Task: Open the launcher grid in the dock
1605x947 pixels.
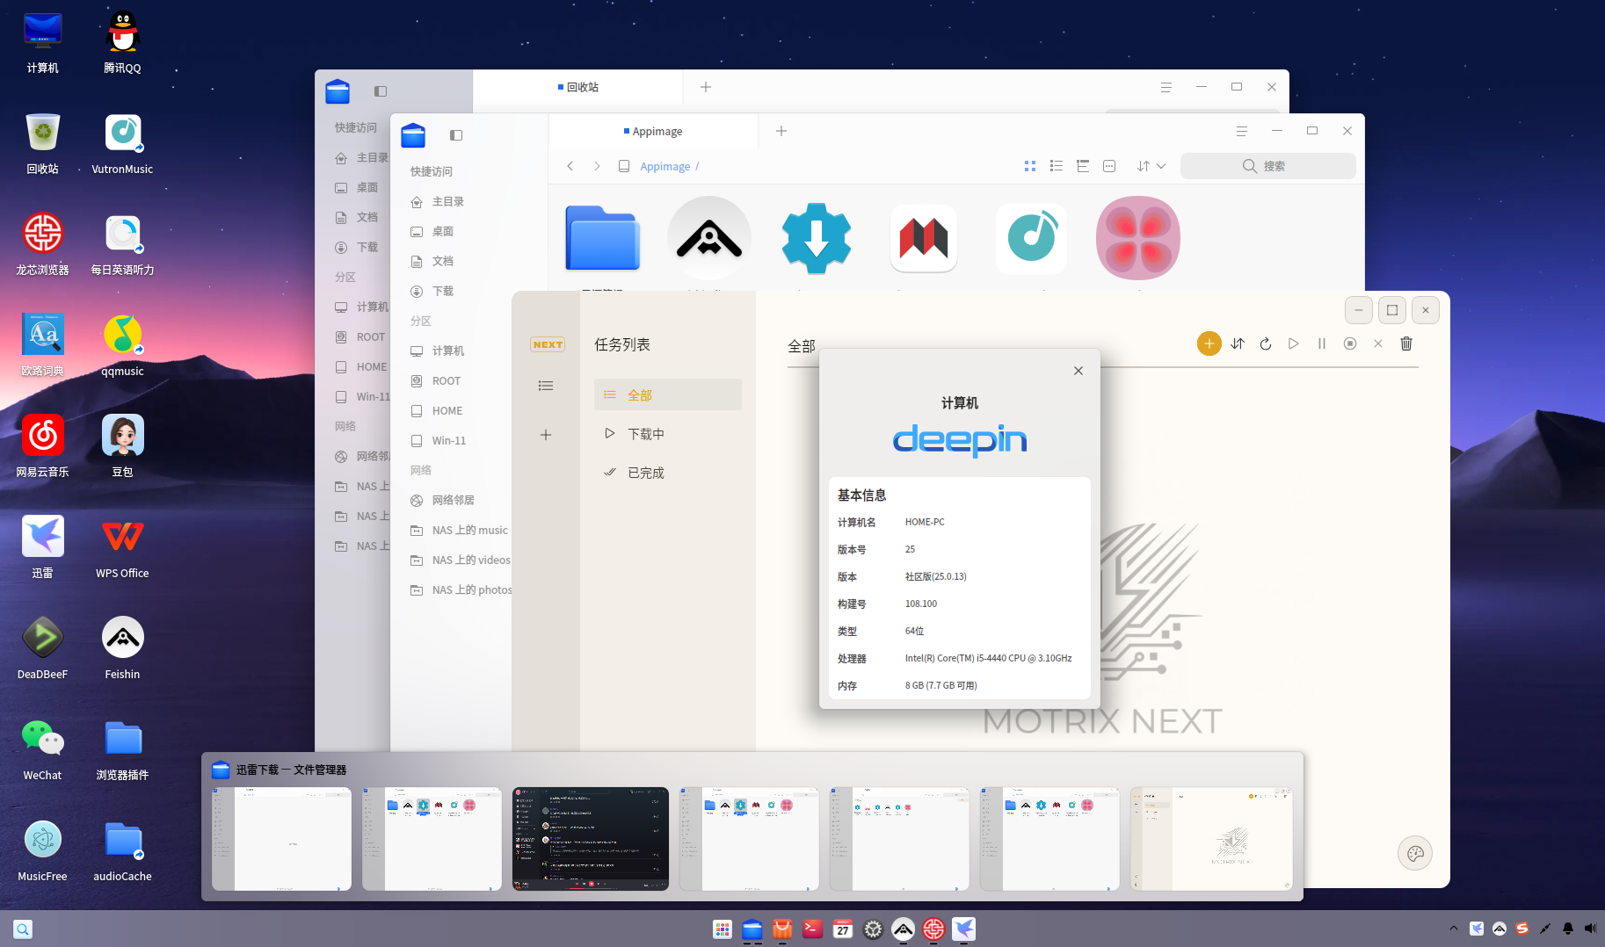Action: tap(723, 929)
